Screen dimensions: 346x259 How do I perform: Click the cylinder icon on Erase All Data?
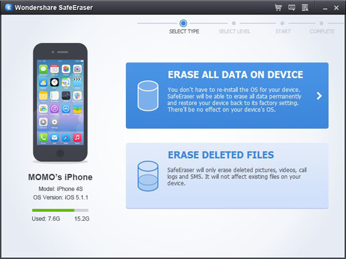(x=148, y=96)
